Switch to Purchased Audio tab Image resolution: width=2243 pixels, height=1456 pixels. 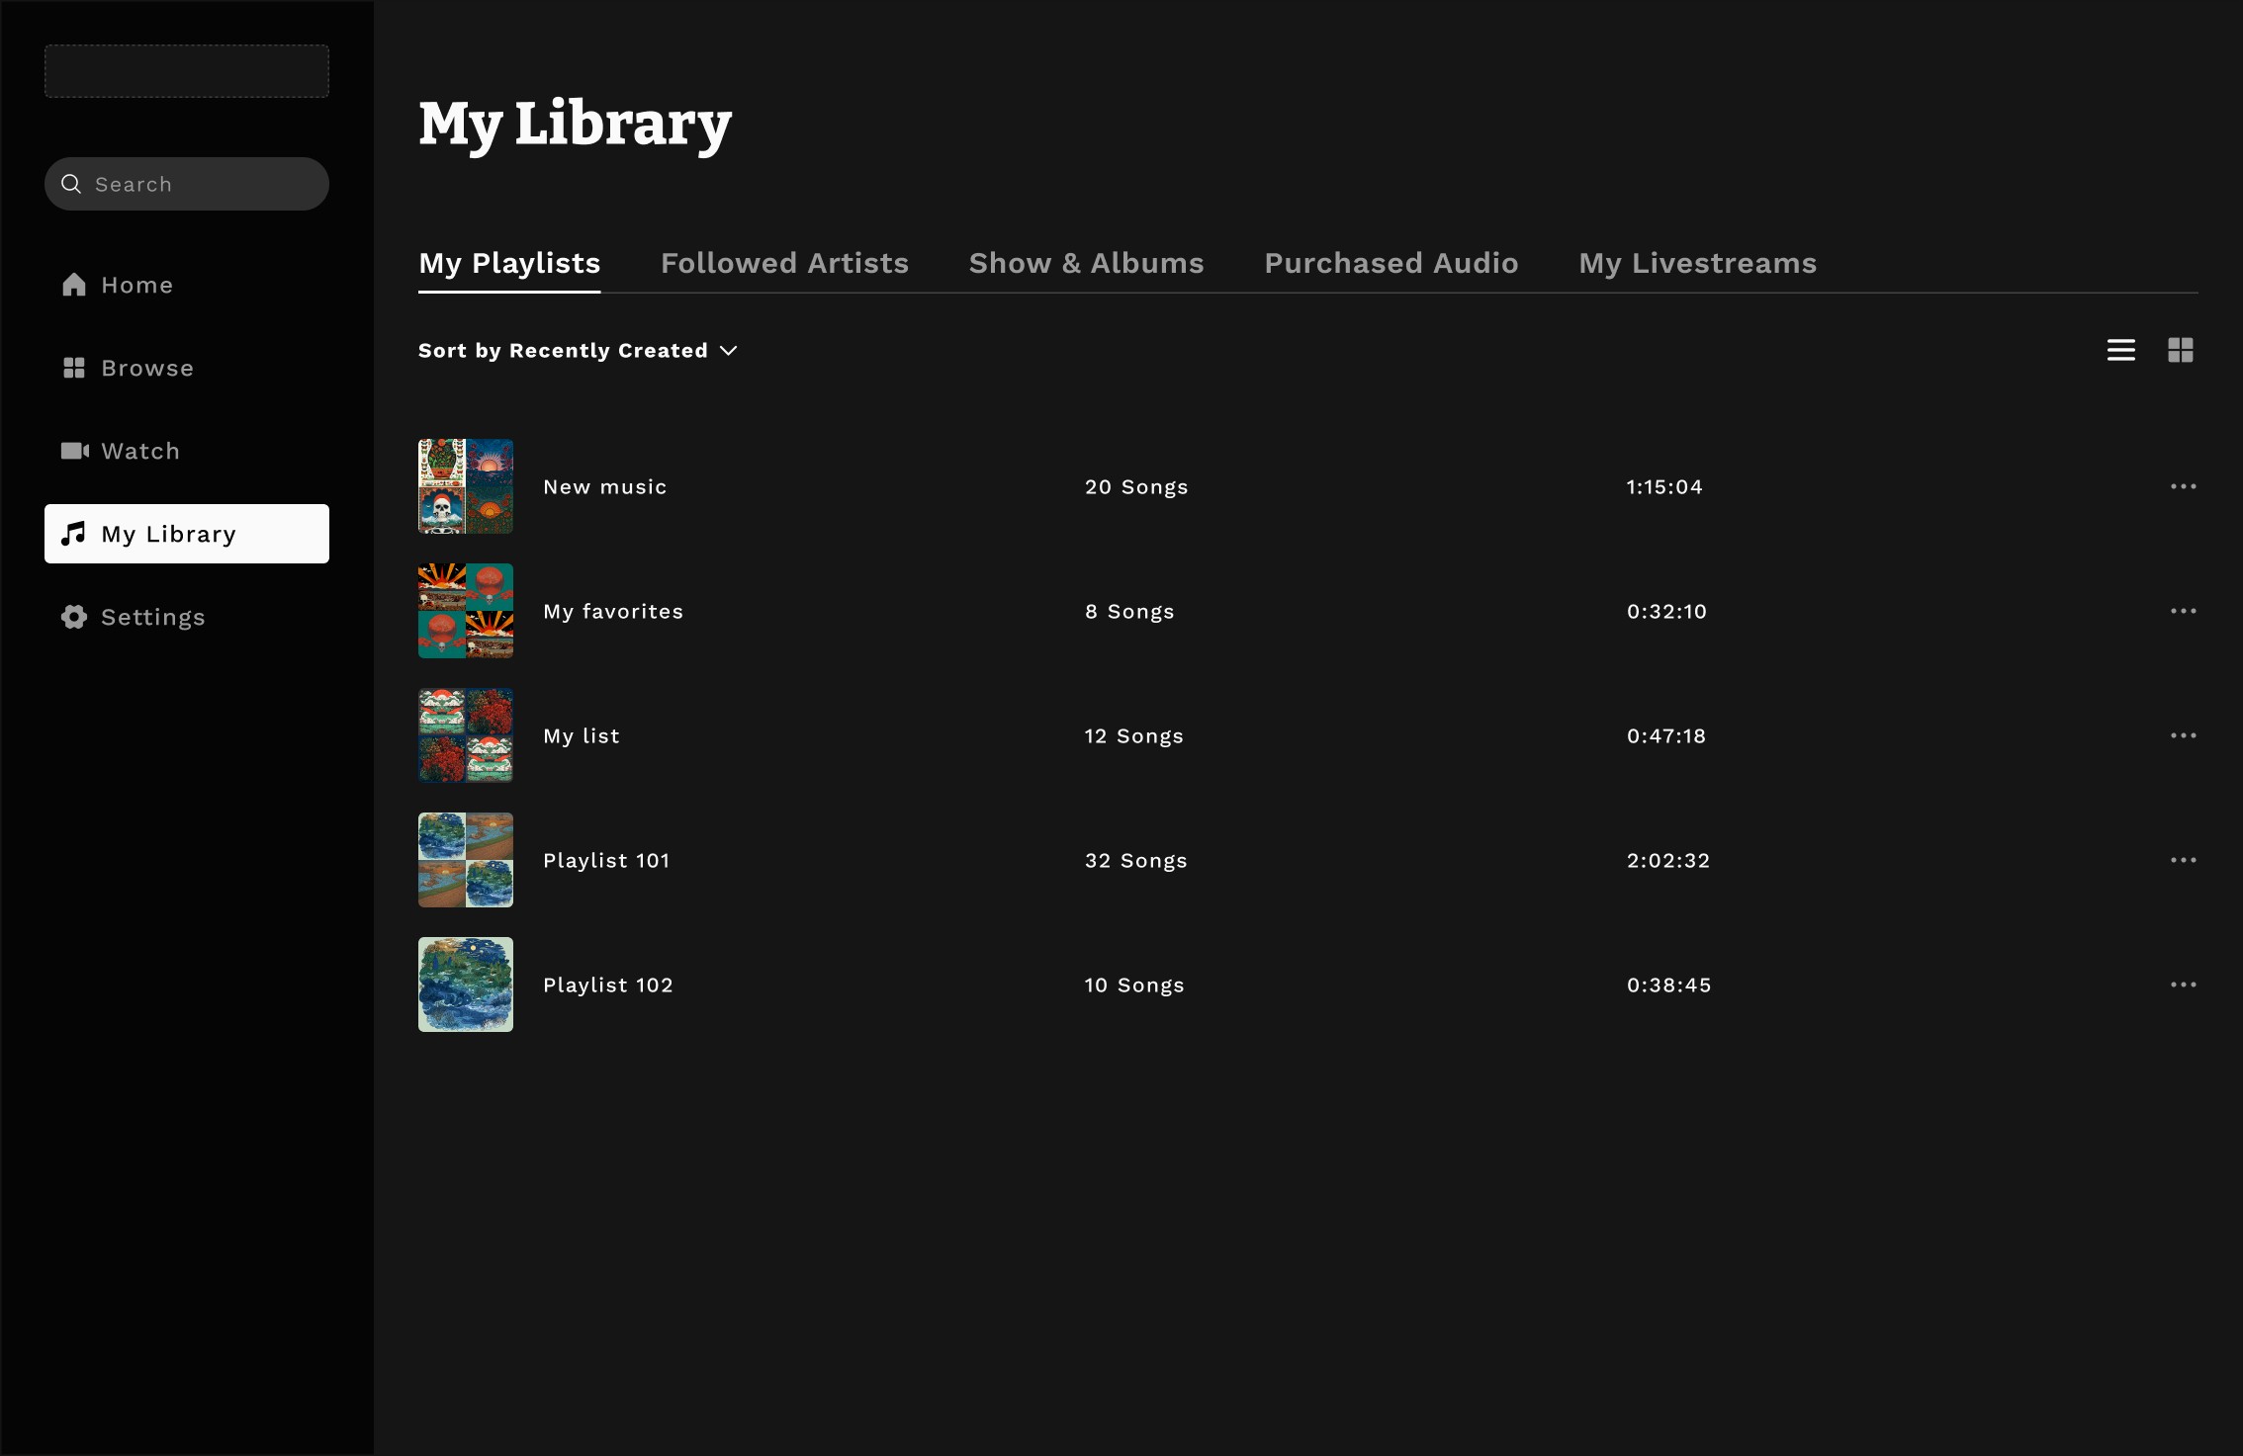coord(1391,263)
